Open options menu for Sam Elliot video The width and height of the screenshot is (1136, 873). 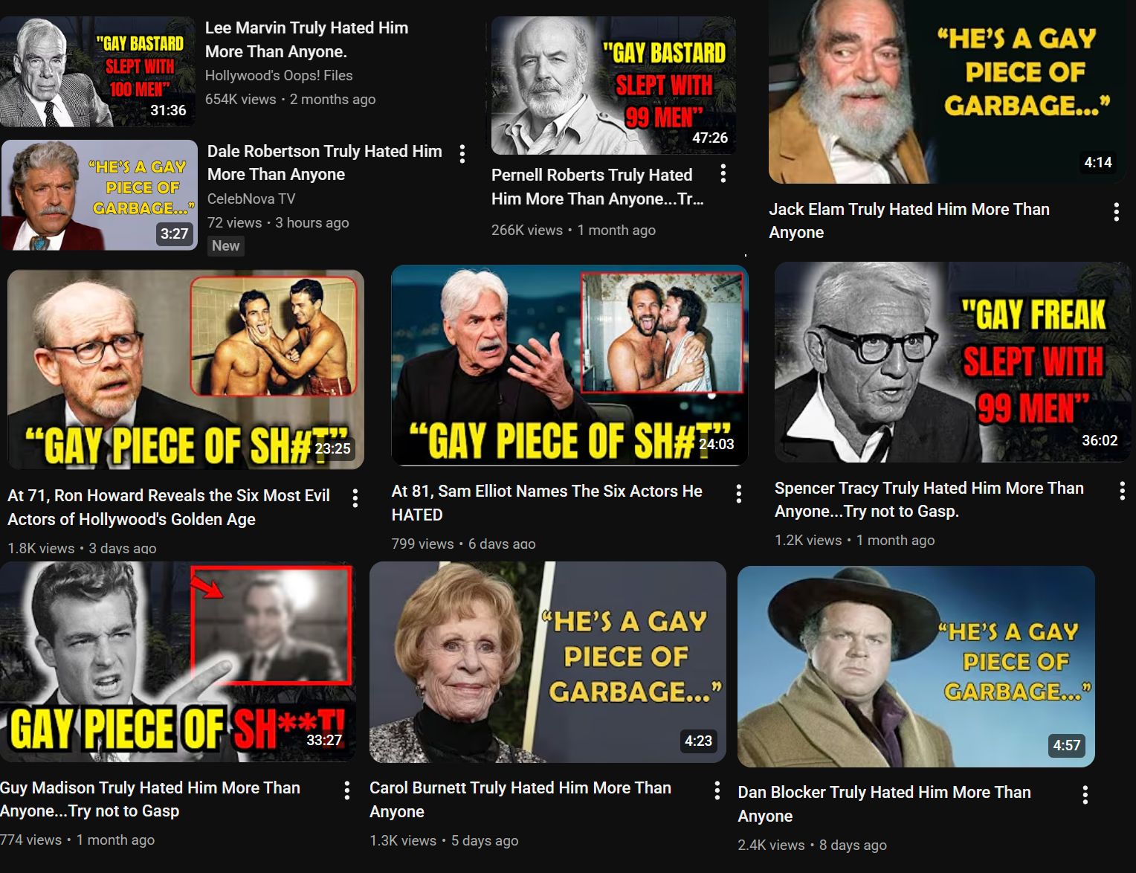[x=738, y=494]
